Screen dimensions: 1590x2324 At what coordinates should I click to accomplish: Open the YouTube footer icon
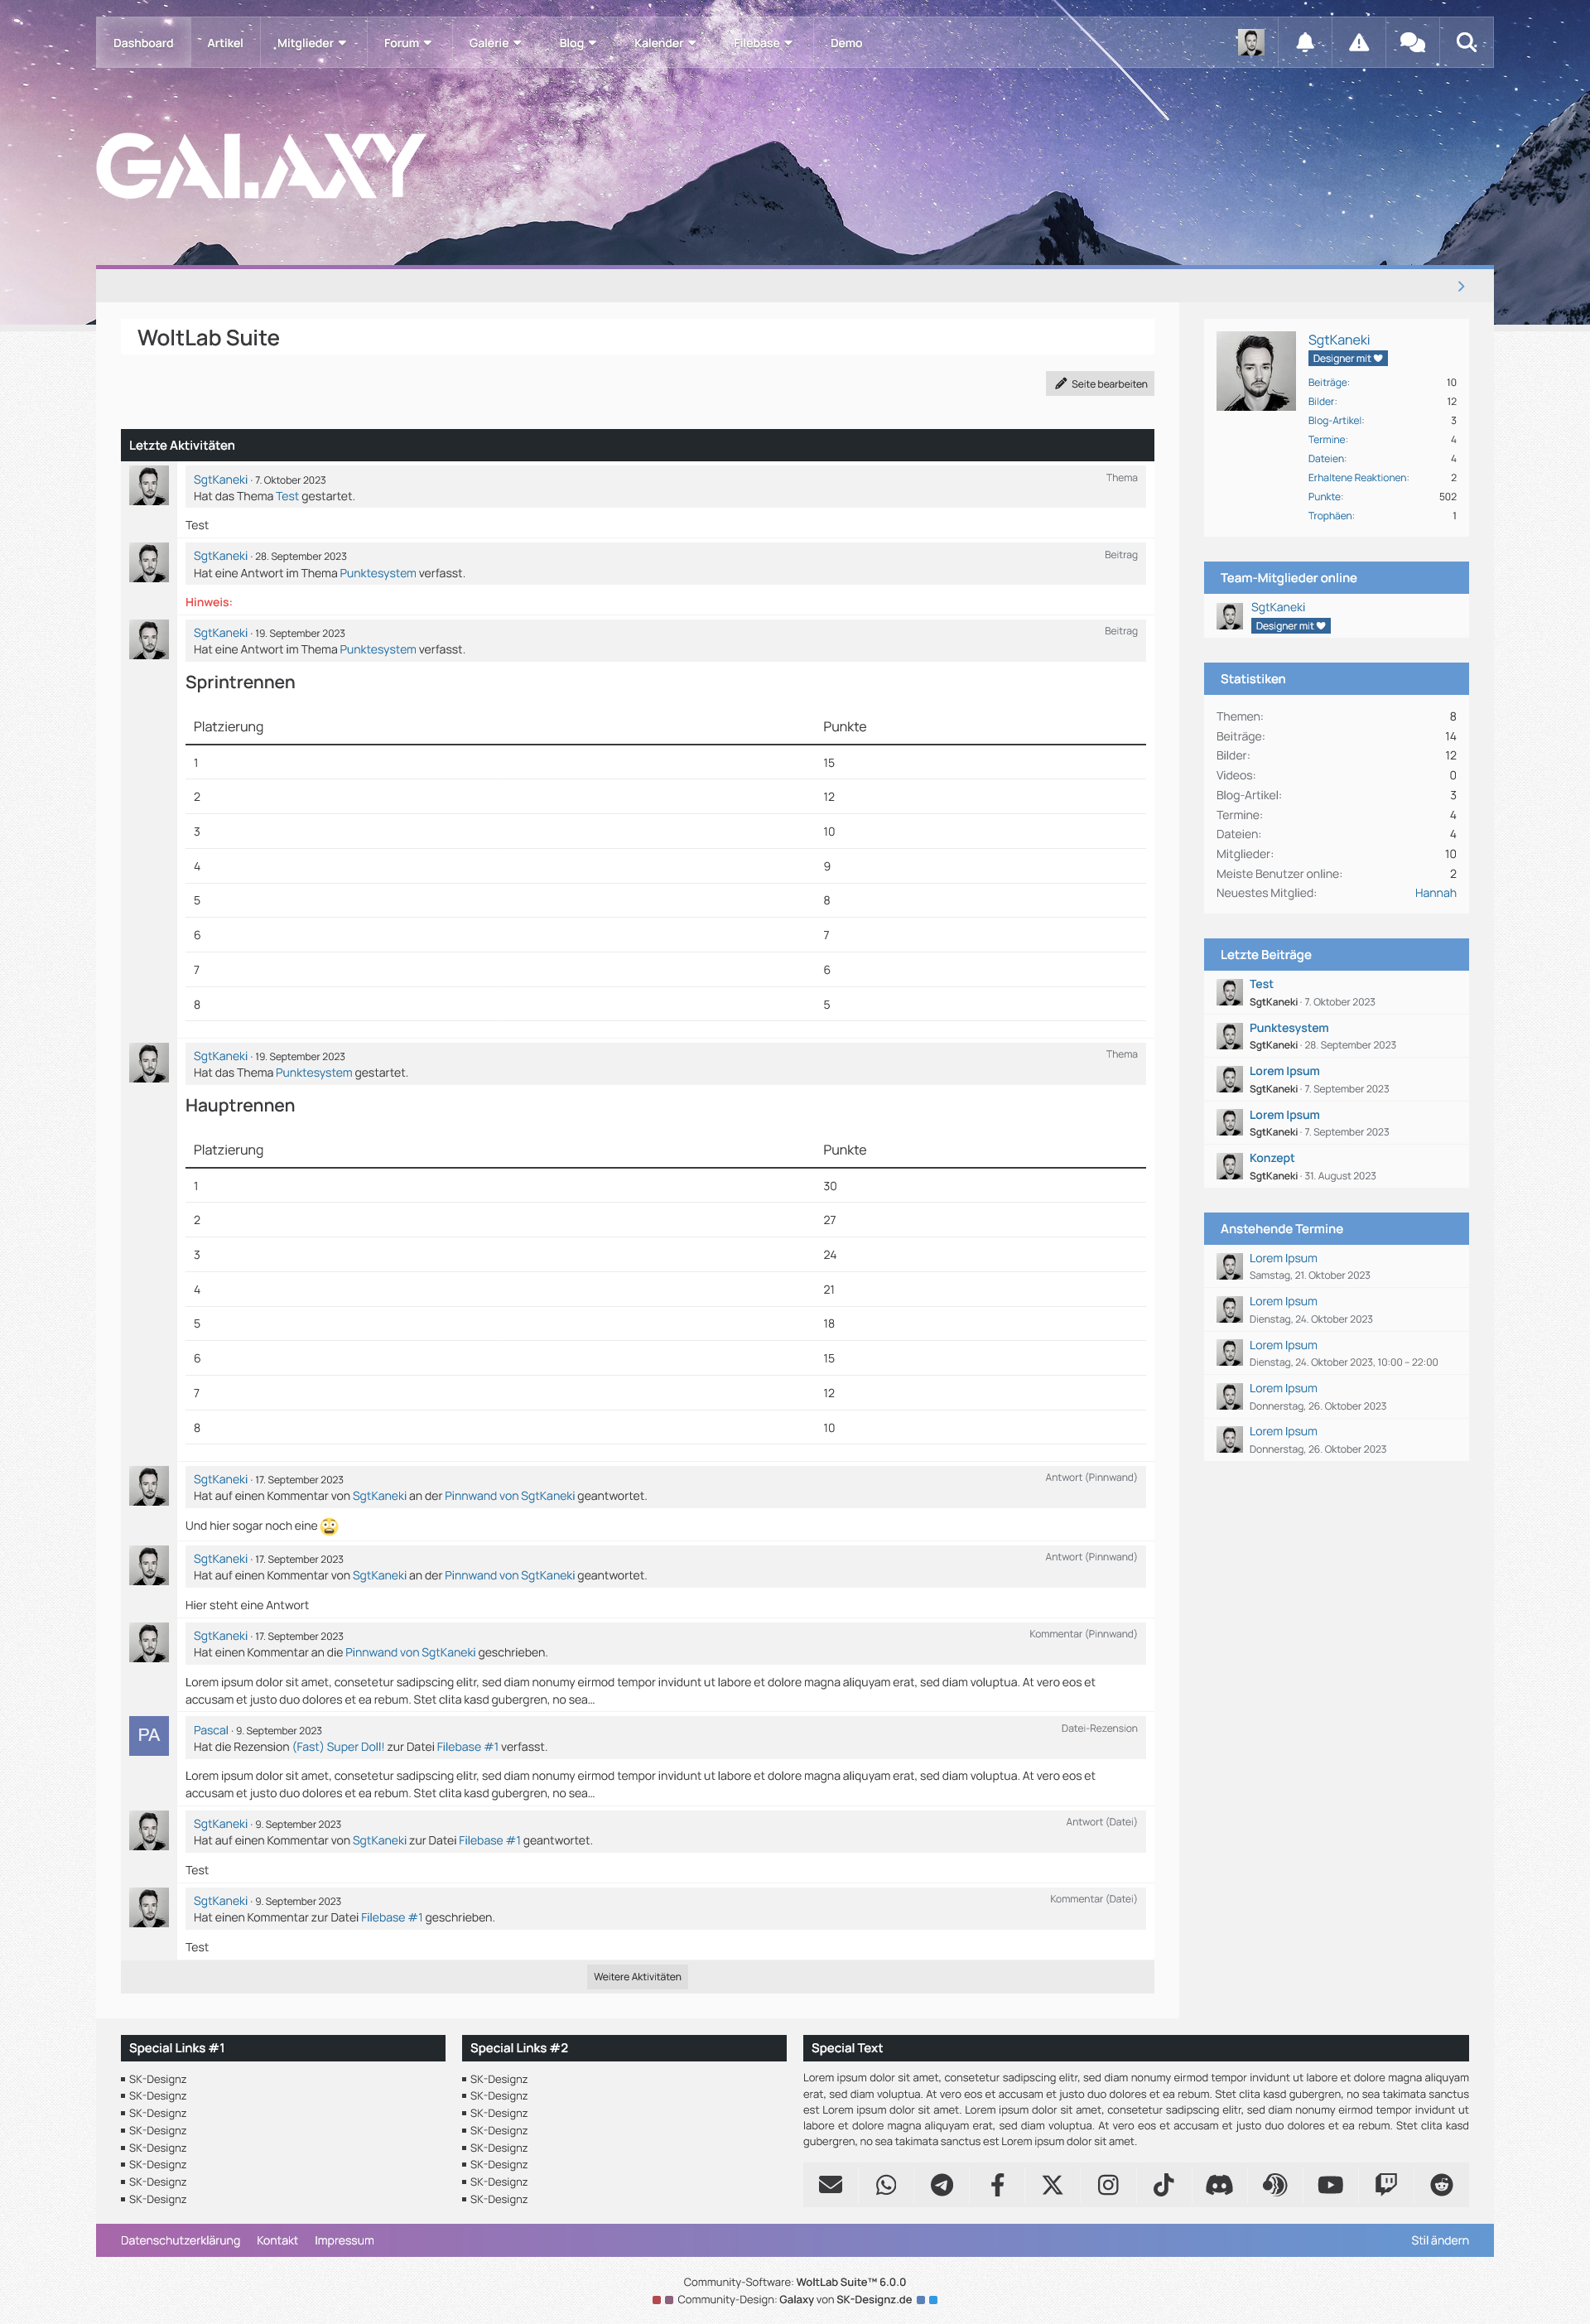(x=1329, y=2185)
